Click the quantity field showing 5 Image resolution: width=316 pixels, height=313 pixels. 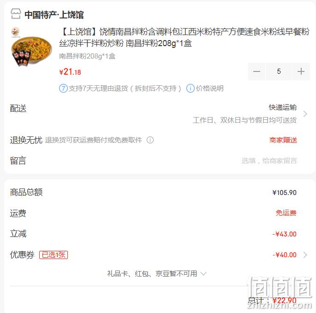[x=279, y=71]
